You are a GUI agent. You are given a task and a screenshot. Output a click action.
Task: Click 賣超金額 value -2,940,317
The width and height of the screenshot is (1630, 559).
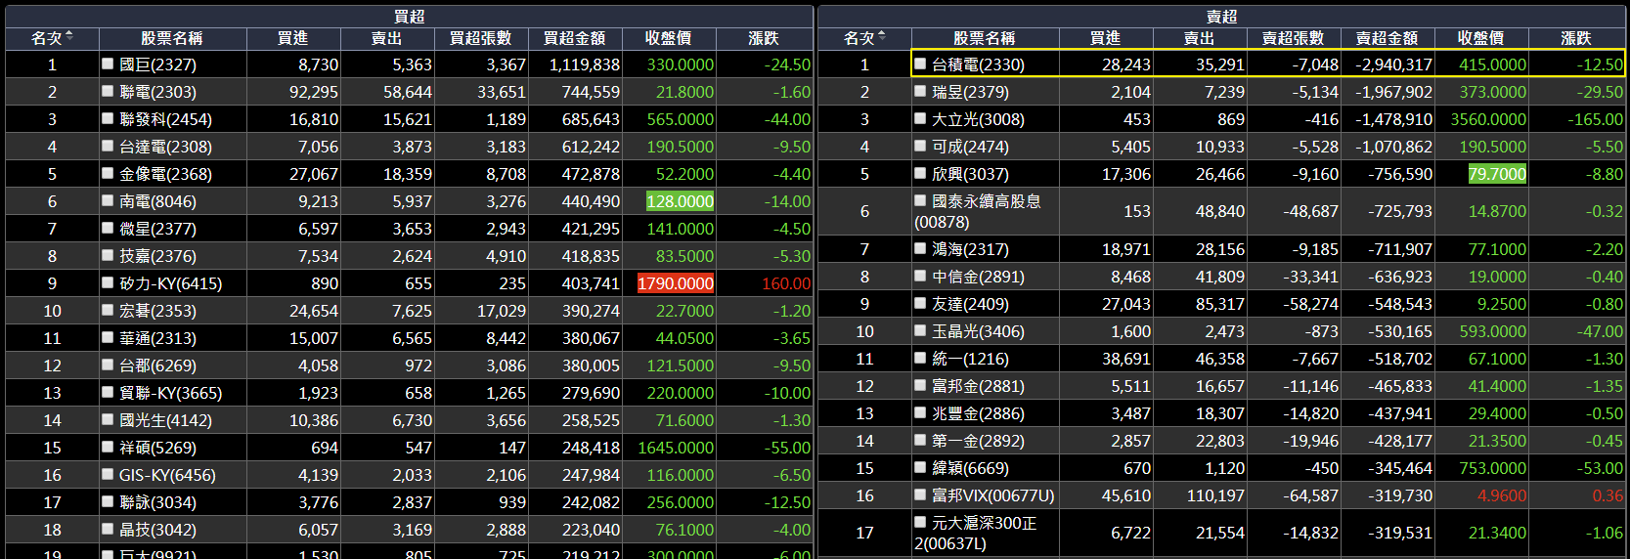[1393, 64]
